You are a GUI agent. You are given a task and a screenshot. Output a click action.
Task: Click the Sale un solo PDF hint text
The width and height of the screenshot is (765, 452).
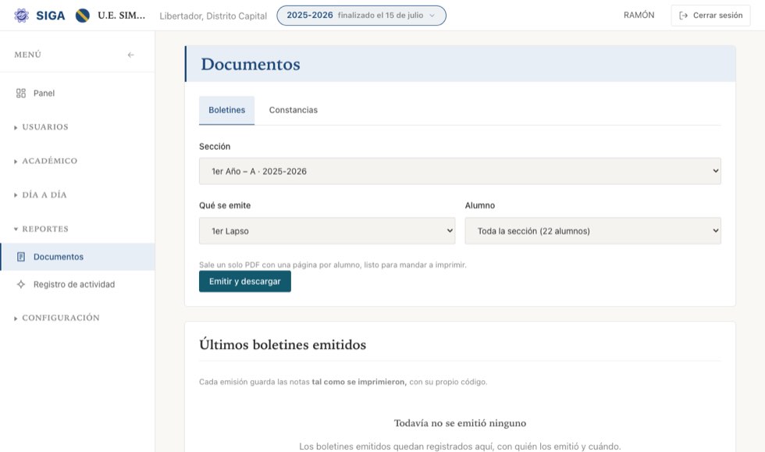click(x=333, y=265)
